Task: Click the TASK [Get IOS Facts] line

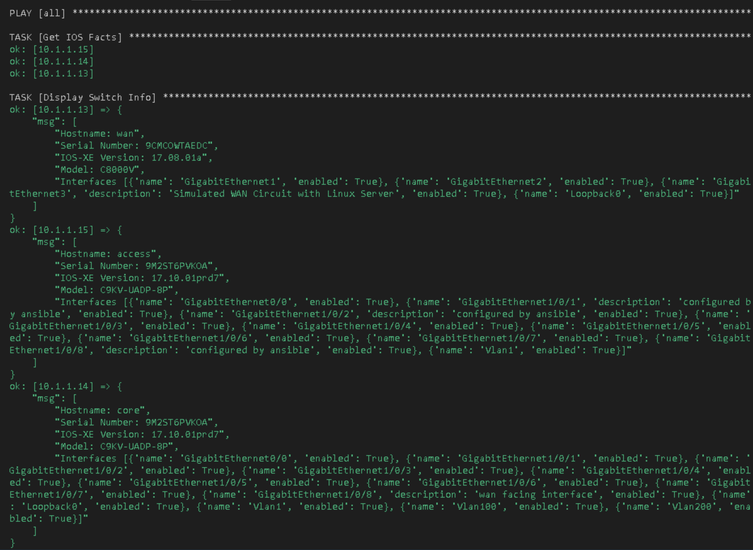Action: pos(380,37)
